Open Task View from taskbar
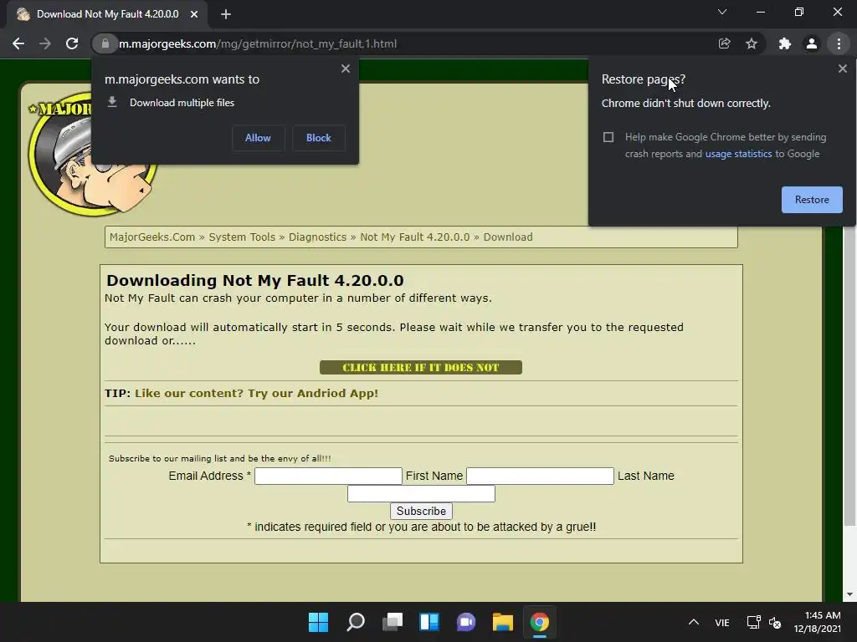Viewport: 857px width, 642px height. coord(393,622)
